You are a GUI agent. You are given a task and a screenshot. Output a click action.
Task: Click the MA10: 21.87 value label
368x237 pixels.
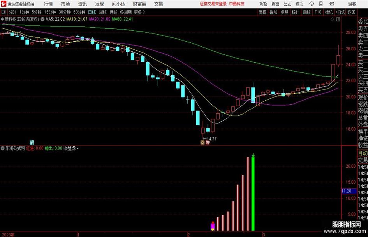point(77,19)
